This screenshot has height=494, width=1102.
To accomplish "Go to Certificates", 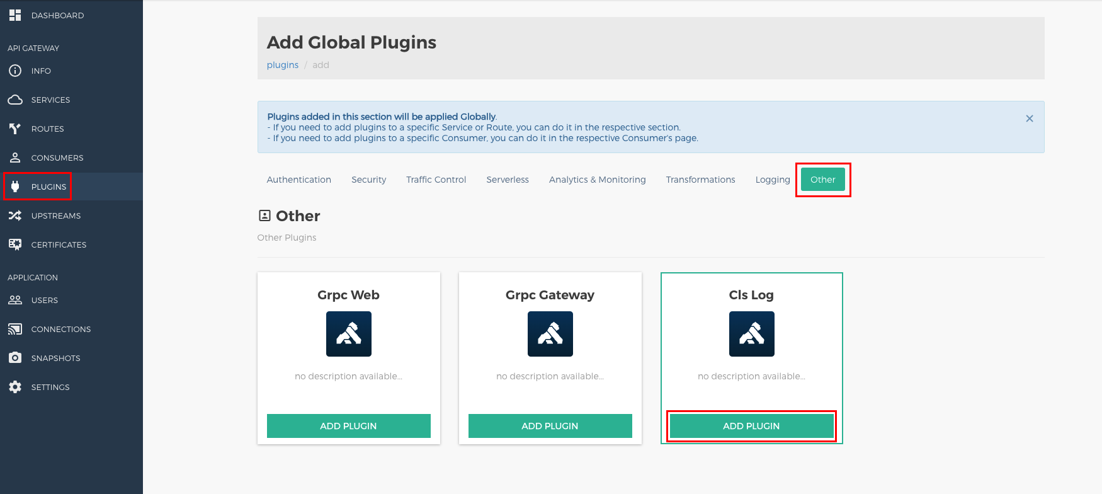I will click(71, 244).
